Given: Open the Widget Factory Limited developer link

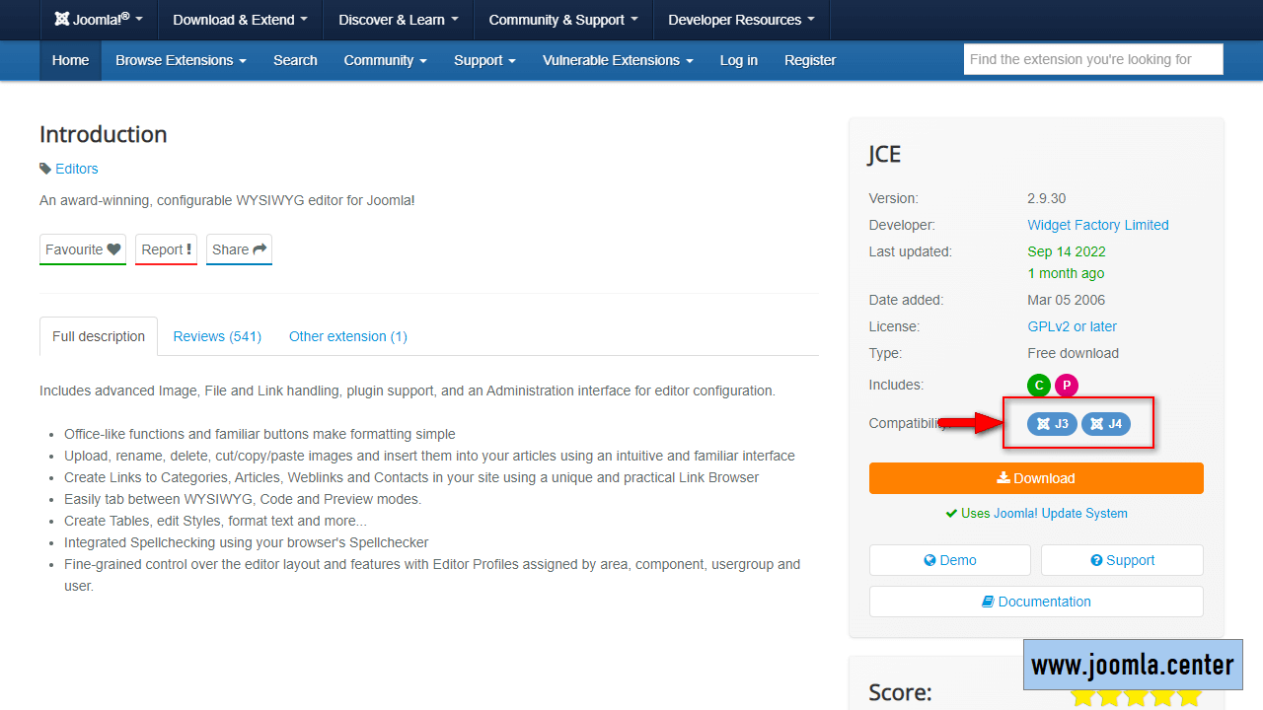Looking at the screenshot, I should point(1097,225).
